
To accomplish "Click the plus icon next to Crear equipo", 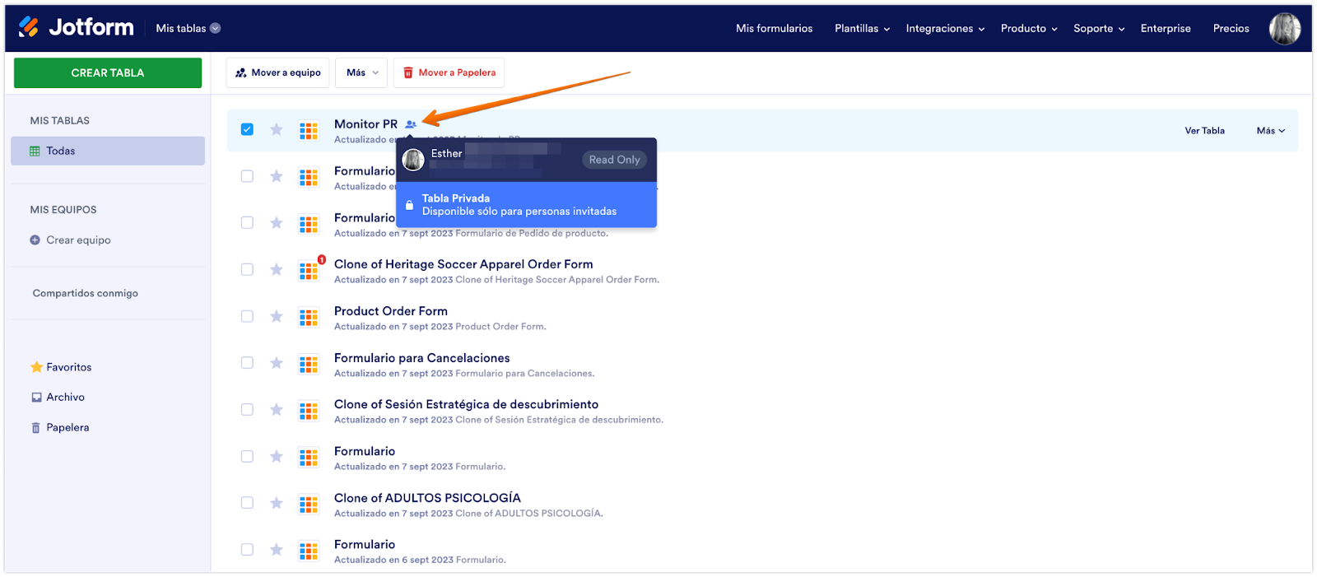I will coord(35,240).
